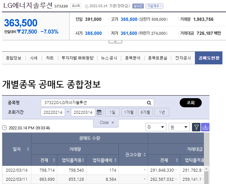Set period with the 1일 button
Screen dimensions: 226x184
[x=112, y=112]
